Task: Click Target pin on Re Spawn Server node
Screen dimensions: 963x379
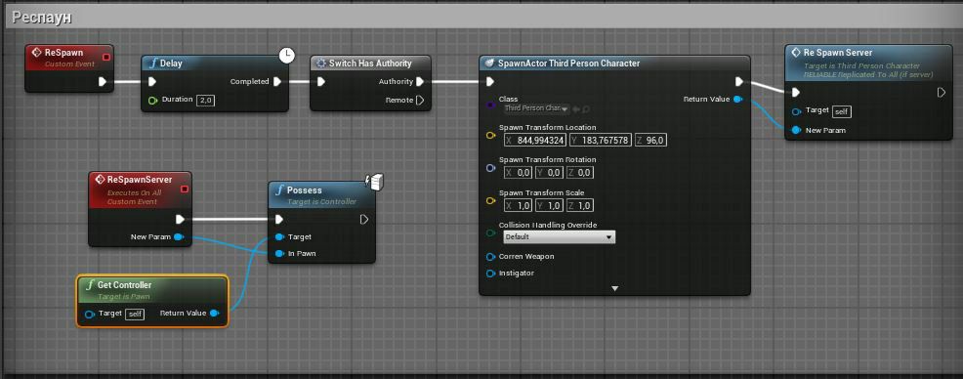Action: [797, 111]
